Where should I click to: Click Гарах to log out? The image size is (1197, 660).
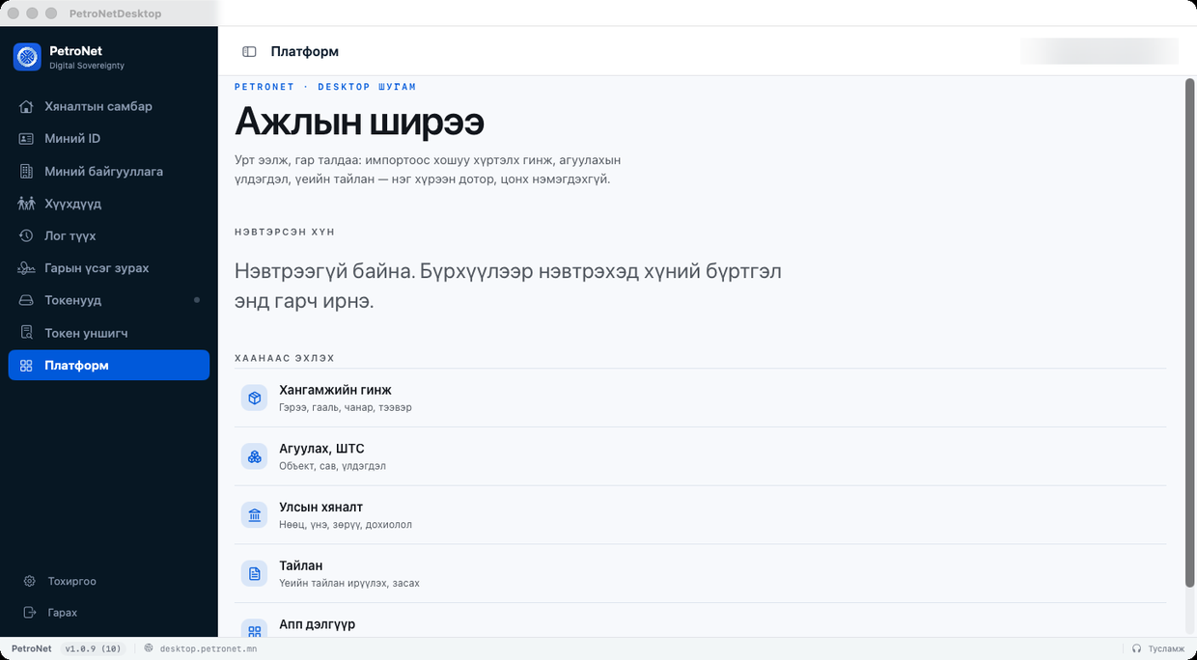coord(109,613)
